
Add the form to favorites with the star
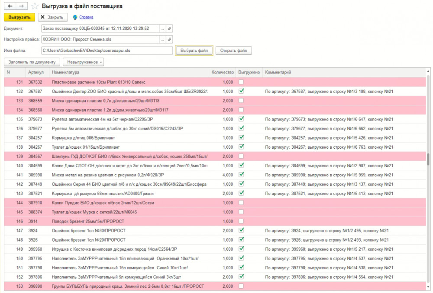35,6
